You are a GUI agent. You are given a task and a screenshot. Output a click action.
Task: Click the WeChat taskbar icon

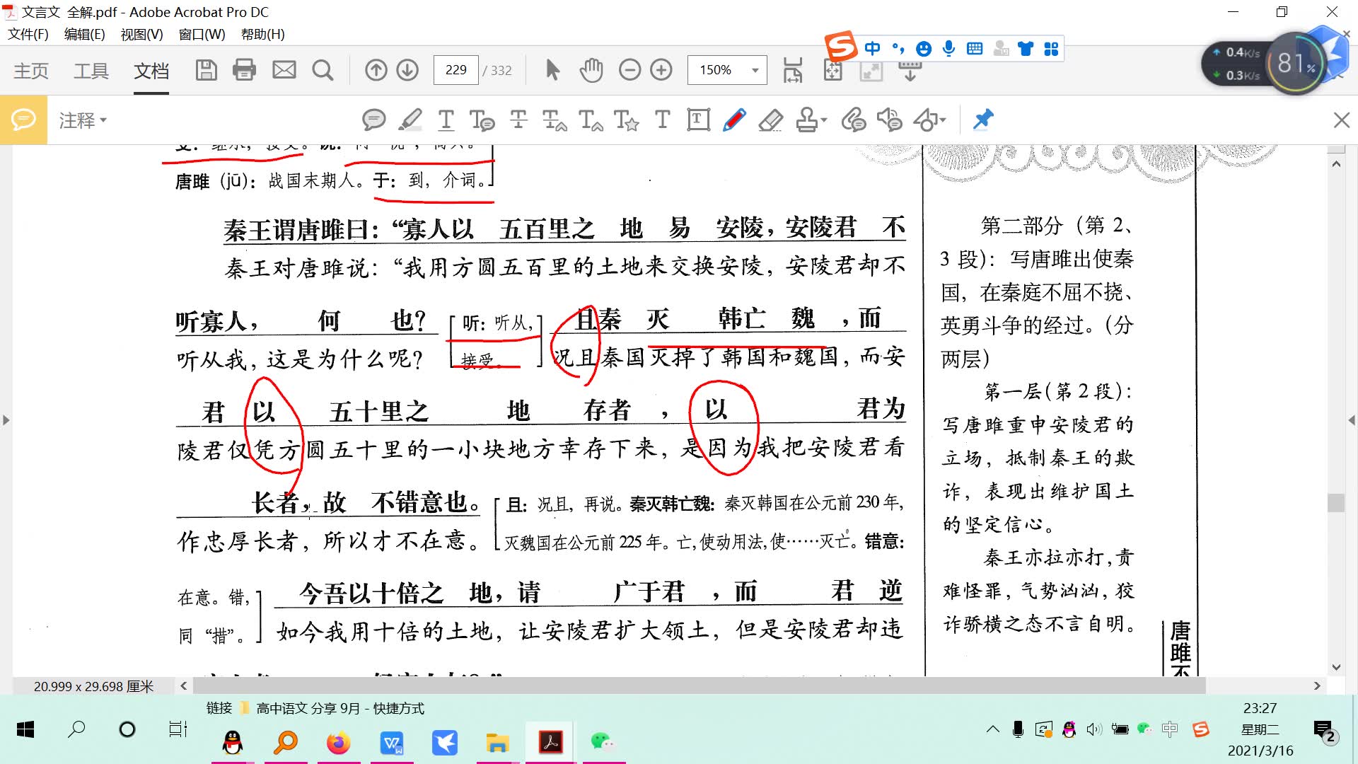[x=605, y=741]
